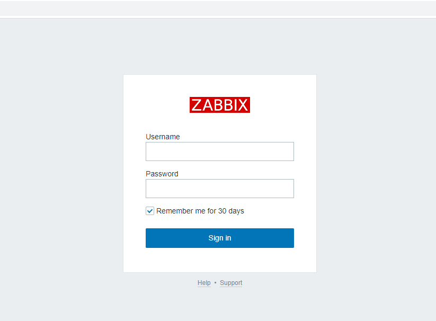
Task: Uncheck the Remember me checkbox
Action: [x=150, y=211]
